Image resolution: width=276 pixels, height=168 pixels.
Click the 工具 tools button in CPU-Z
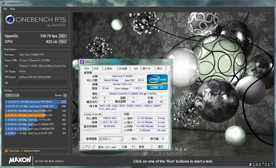(124, 147)
